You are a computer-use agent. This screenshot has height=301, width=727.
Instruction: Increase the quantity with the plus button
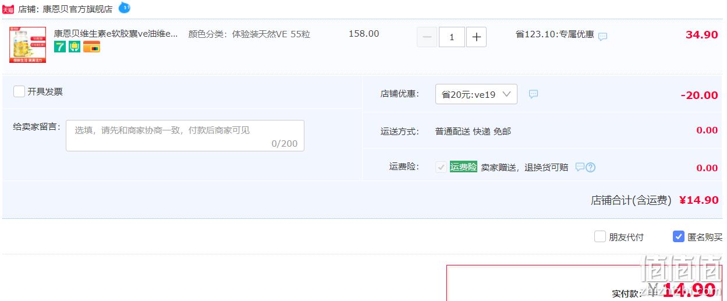476,37
